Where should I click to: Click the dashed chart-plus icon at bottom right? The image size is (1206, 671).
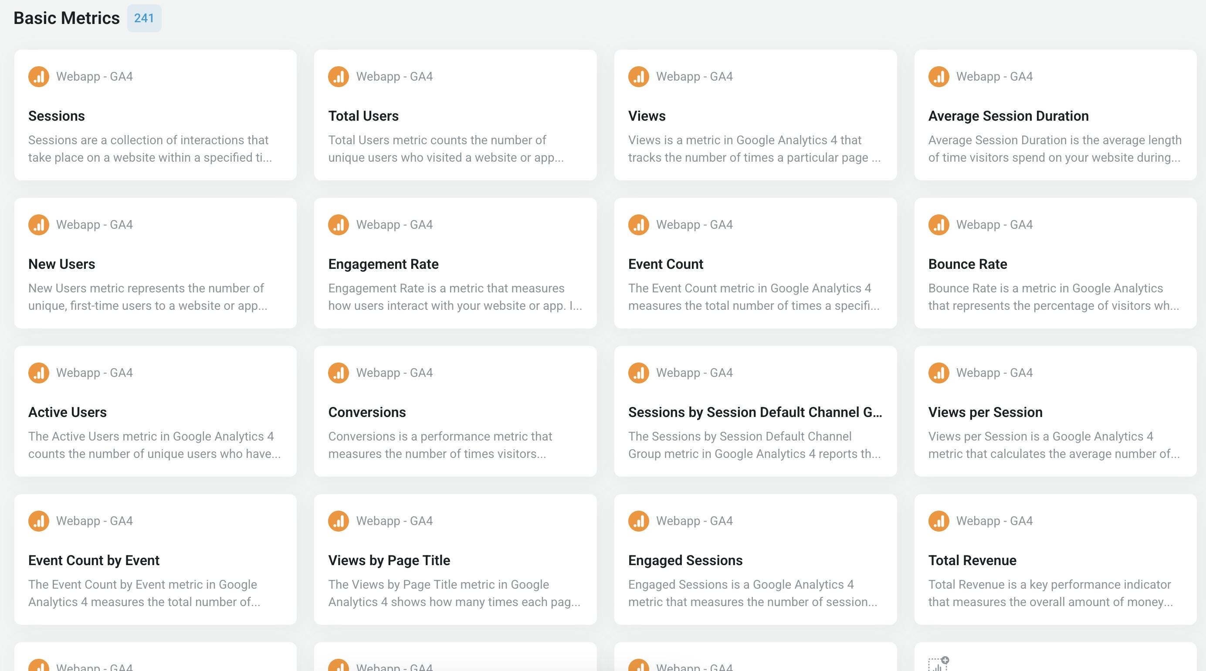938,664
